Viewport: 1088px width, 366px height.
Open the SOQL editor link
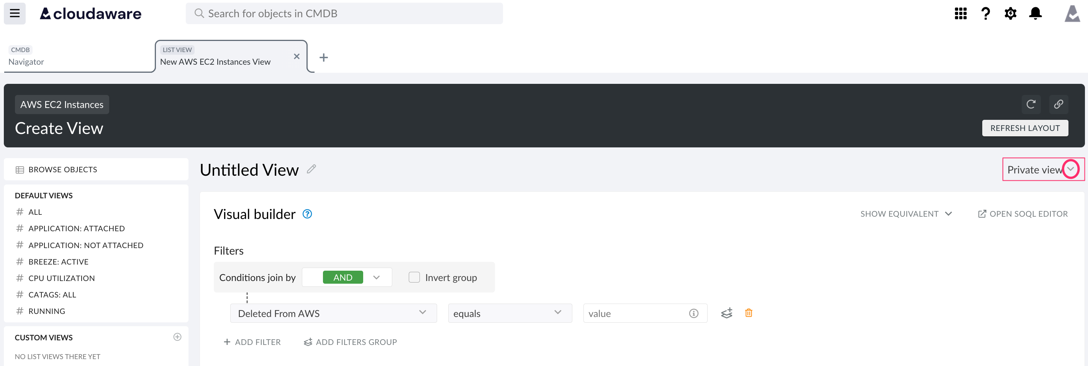point(1023,214)
